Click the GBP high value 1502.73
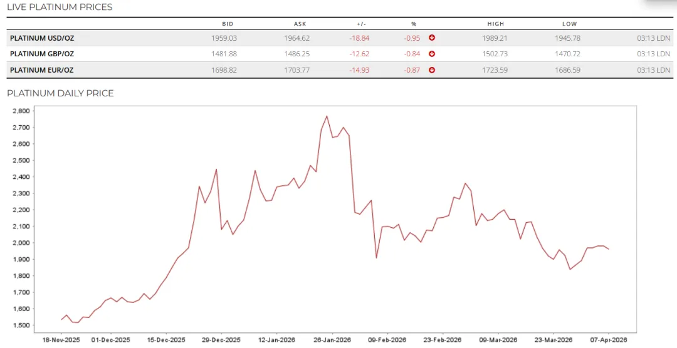Screen dimensions: 677x348 click(495, 54)
